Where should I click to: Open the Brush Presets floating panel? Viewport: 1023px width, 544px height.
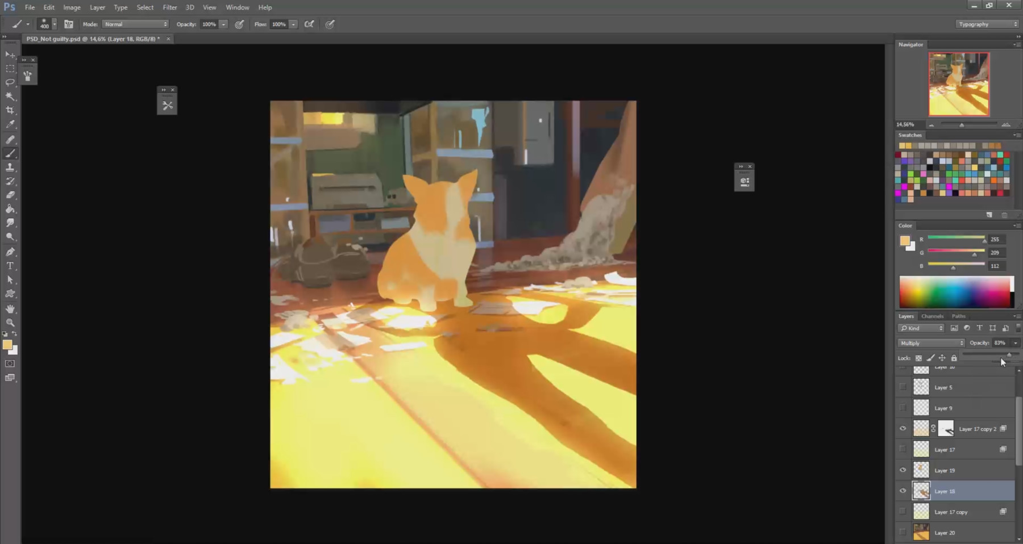(28, 76)
